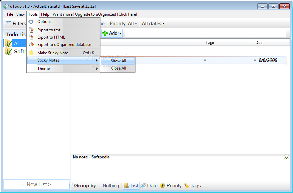293x193 pixels.
Task: Click the Todo List panel header
Action: click(x=15, y=34)
